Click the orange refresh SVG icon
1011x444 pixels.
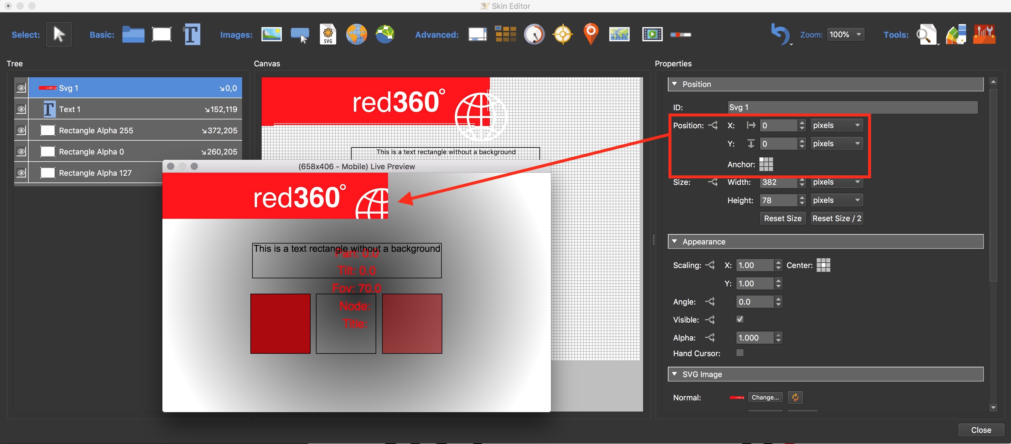(795, 397)
